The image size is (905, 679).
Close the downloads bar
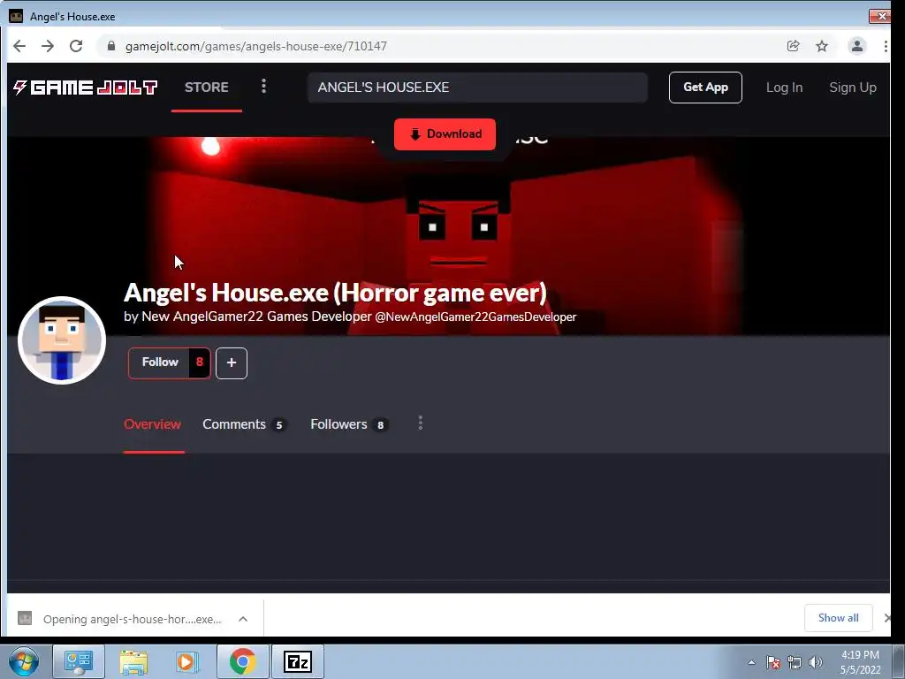point(887,618)
